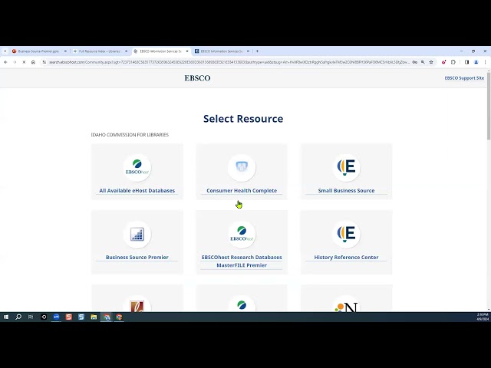
Task: Open a new browser tab
Action: [x=258, y=51]
